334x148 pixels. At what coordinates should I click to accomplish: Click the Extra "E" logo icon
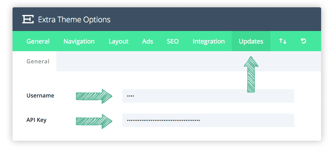click(x=27, y=20)
